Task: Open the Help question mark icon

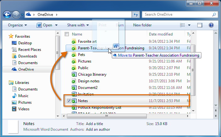Action: click(x=211, y=25)
